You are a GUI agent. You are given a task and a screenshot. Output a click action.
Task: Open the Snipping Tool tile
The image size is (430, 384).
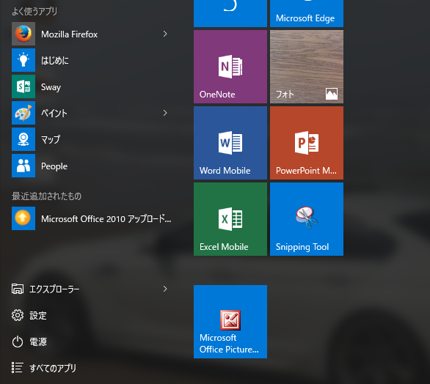(x=307, y=219)
